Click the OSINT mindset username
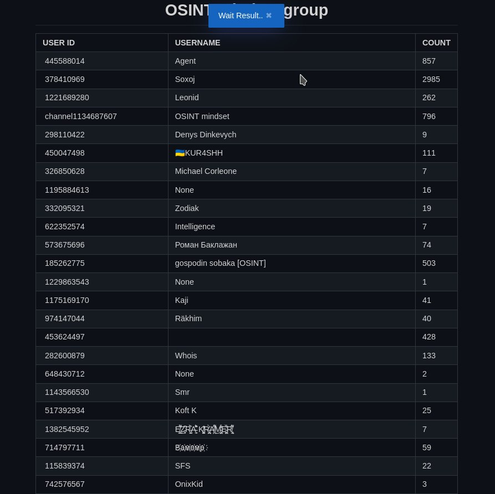 coord(202,116)
